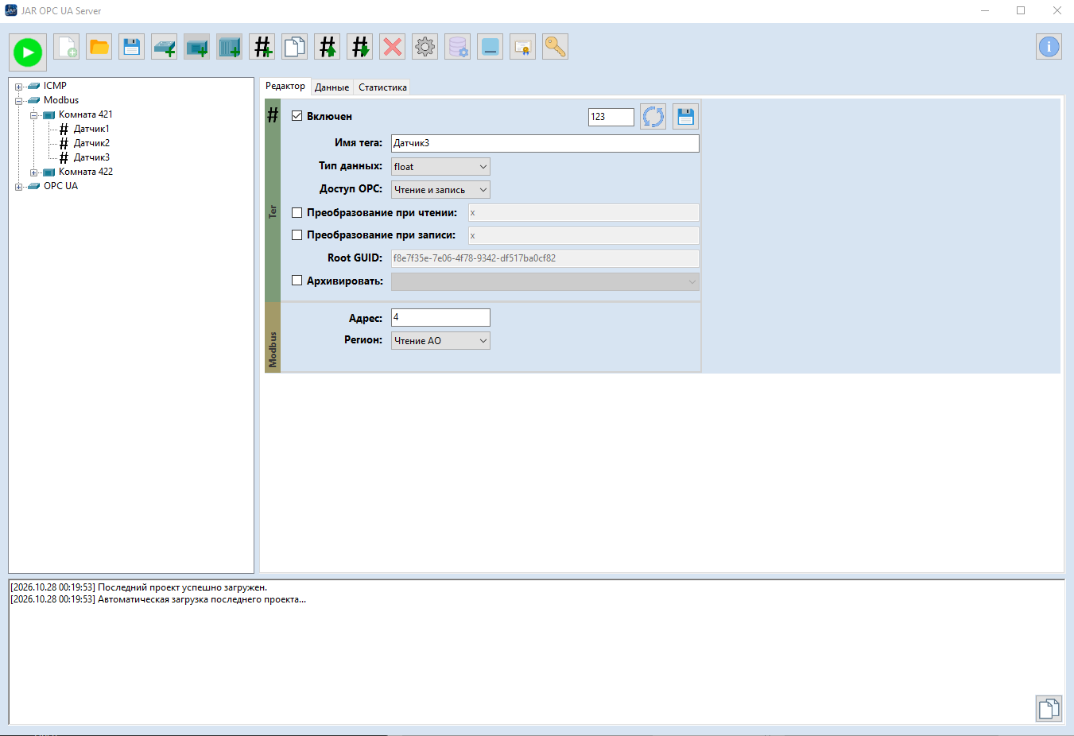Open the certificate icon in the toolbar
This screenshot has height=736, width=1074.
pos(523,47)
